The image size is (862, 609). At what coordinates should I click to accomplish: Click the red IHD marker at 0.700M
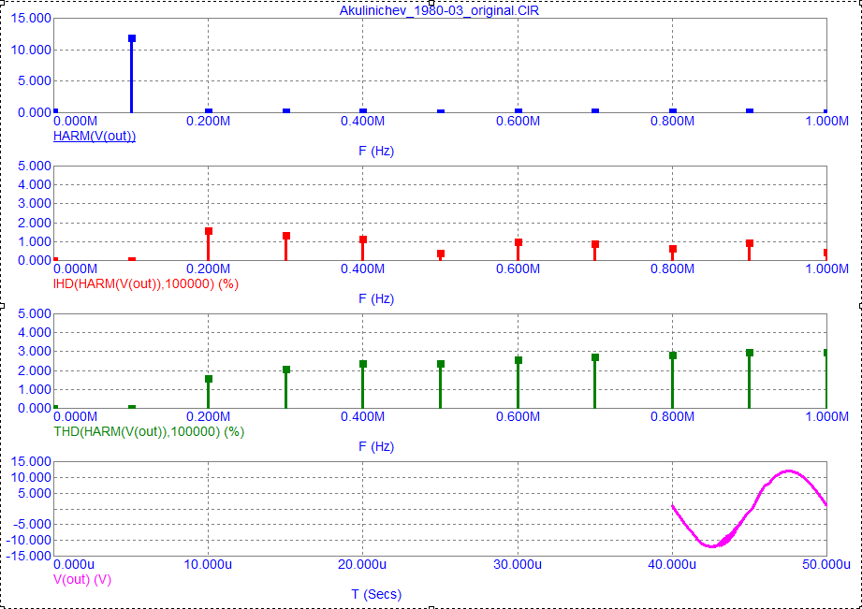click(595, 244)
